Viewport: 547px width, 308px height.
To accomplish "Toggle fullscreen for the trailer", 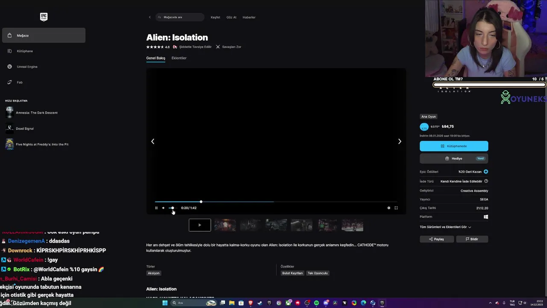I will click(x=396, y=208).
